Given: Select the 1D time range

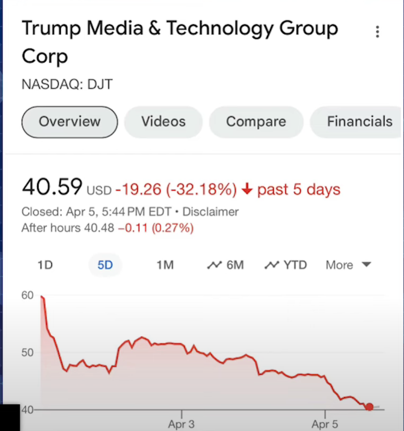Looking at the screenshot, I should (45, 265).
